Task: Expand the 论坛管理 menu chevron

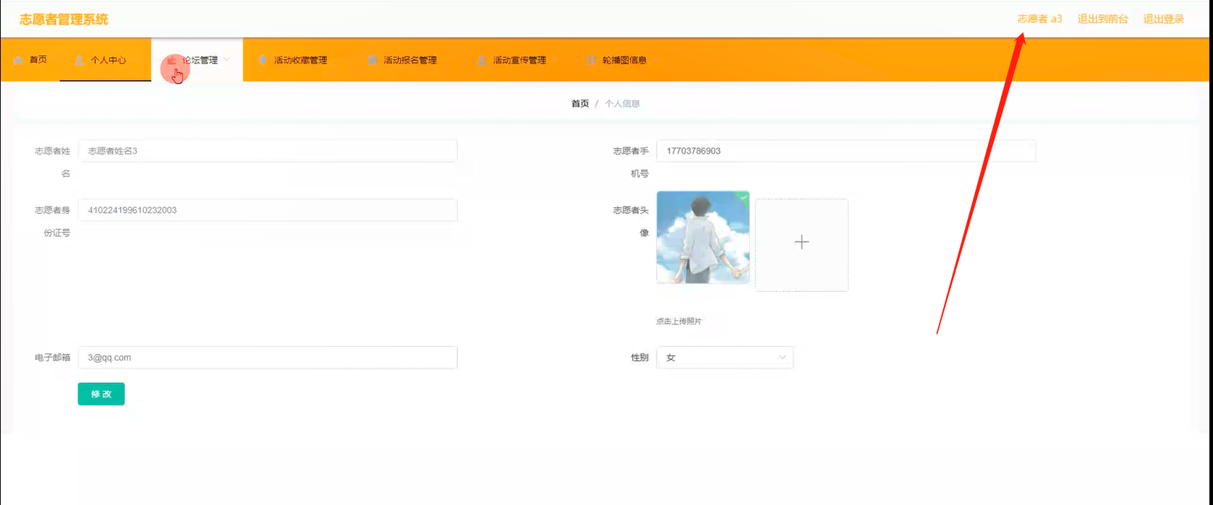Action: 226,60
